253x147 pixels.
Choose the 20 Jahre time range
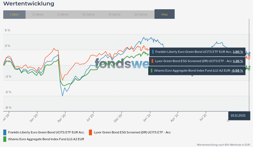[141, 14]
